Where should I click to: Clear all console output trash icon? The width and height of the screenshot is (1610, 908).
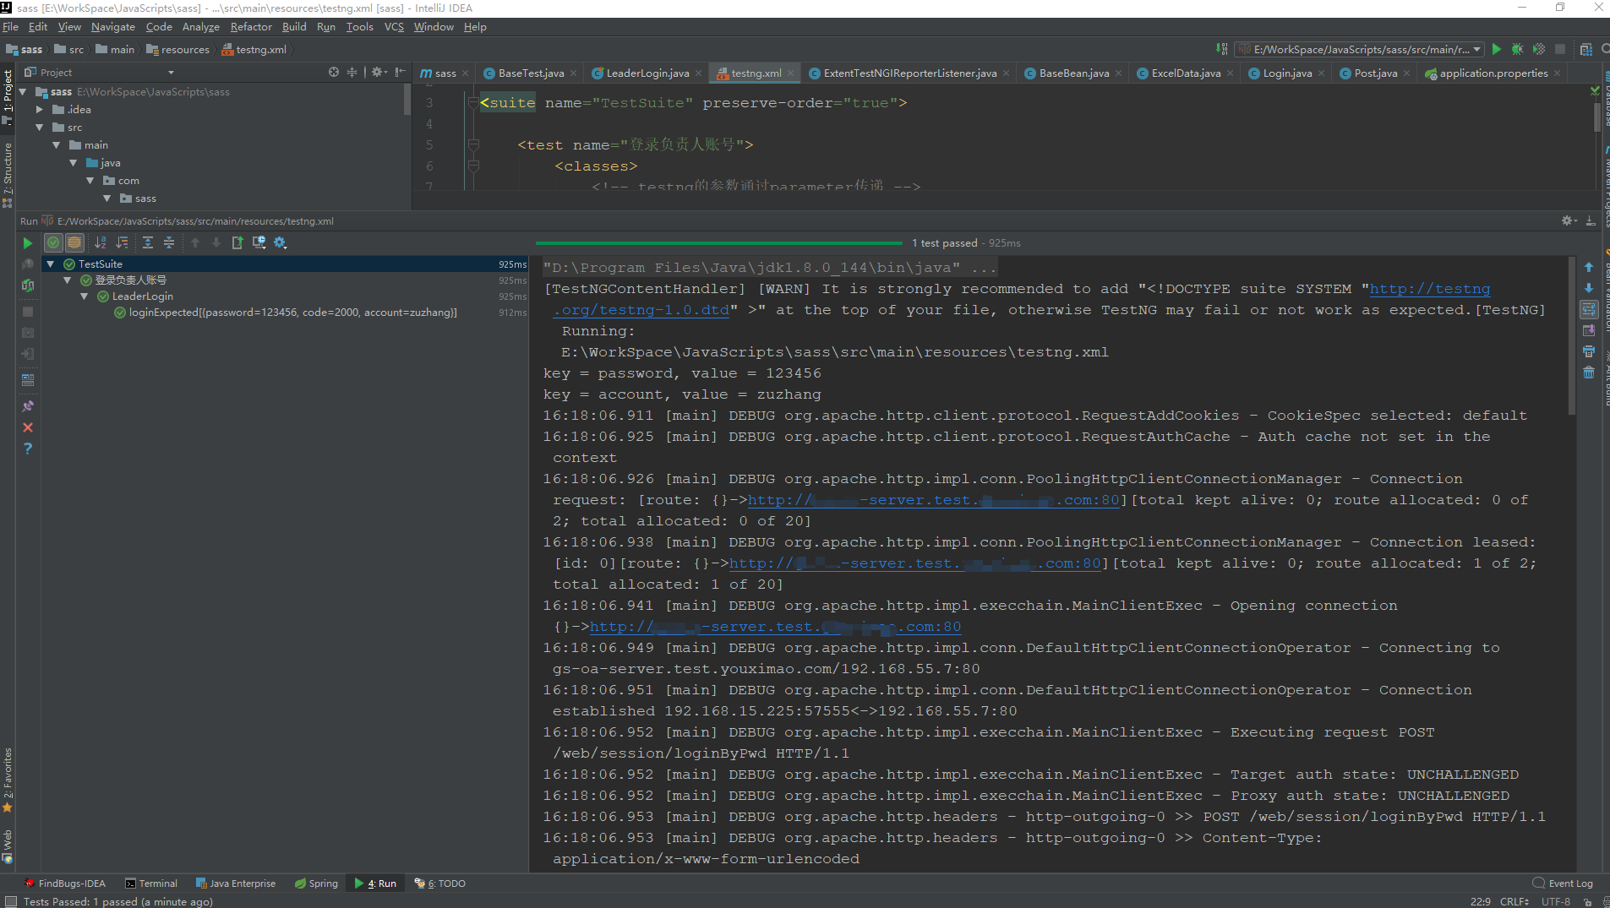tap(1589, 372)
